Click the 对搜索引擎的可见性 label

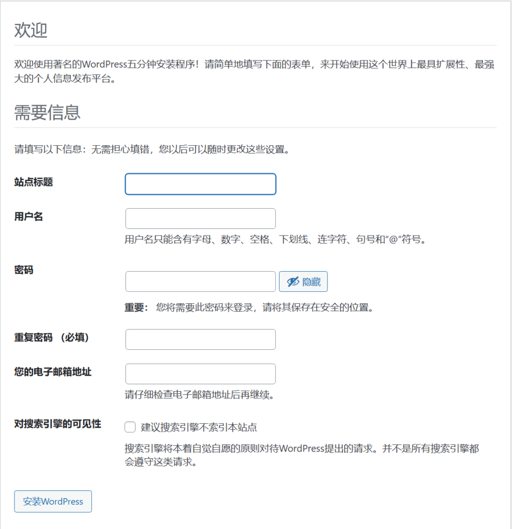pos(57,425)
